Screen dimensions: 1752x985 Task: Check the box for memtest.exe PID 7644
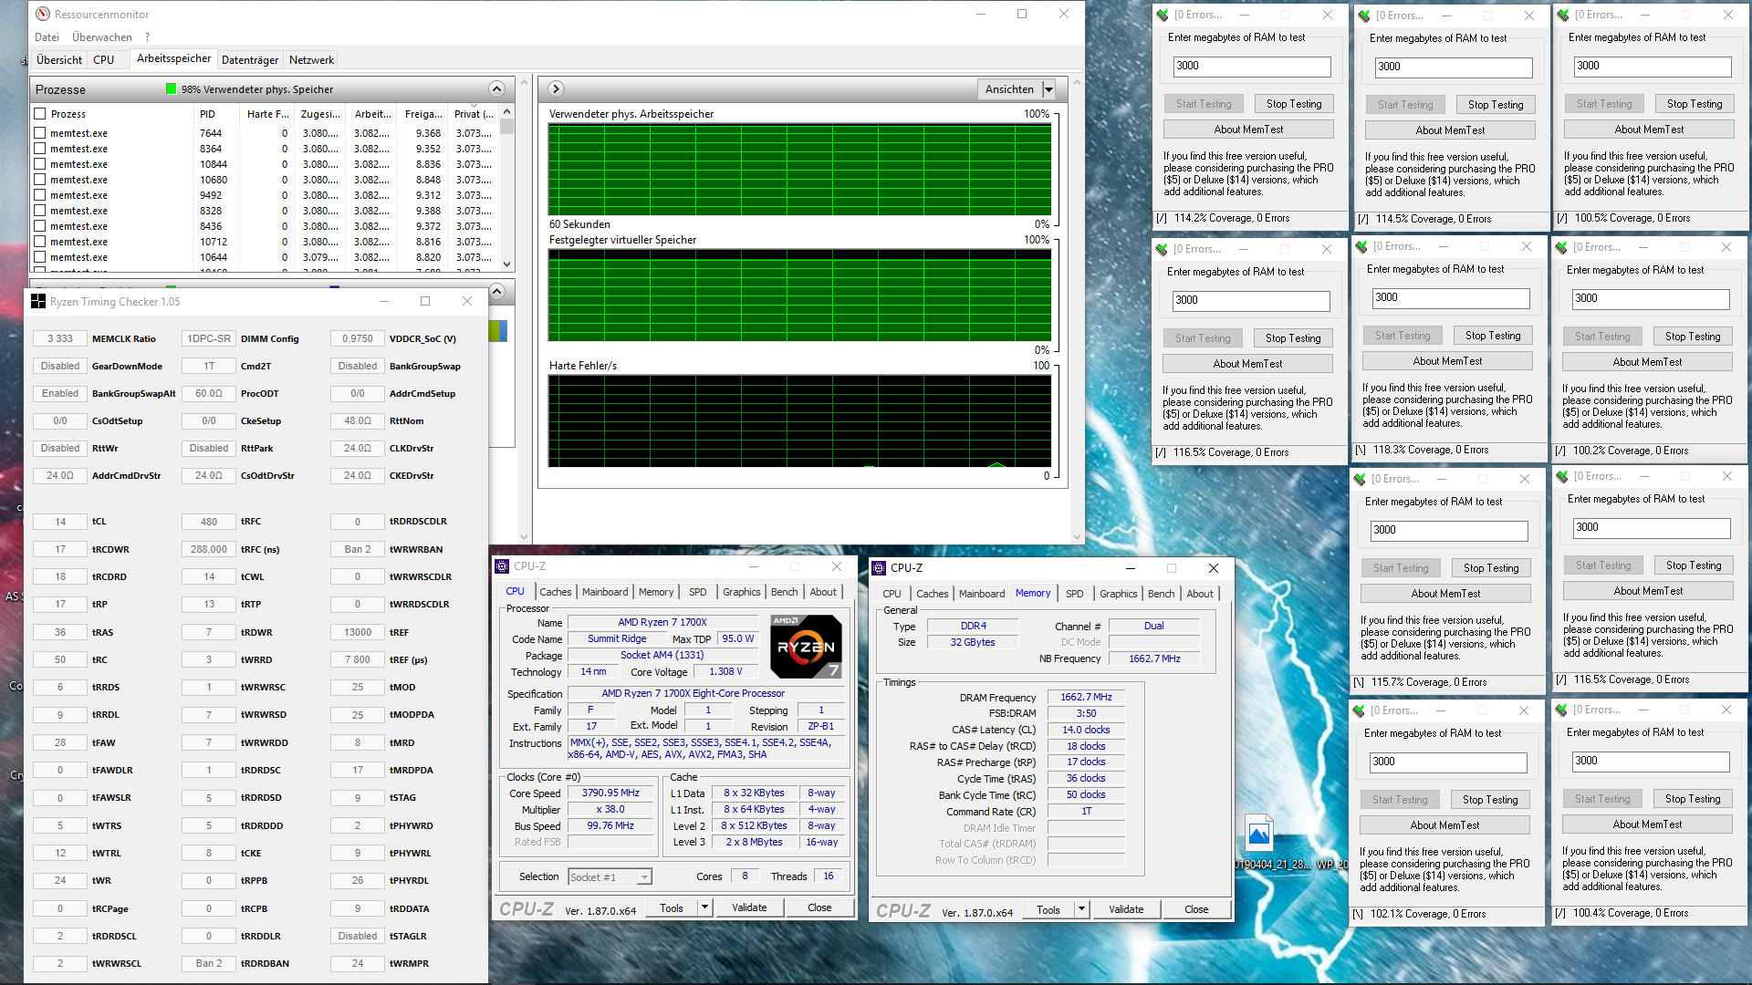click(x=39, y=133)
